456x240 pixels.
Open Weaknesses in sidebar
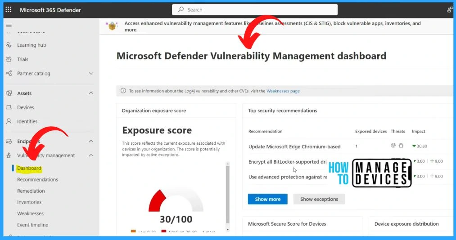[x=31, y=213]
